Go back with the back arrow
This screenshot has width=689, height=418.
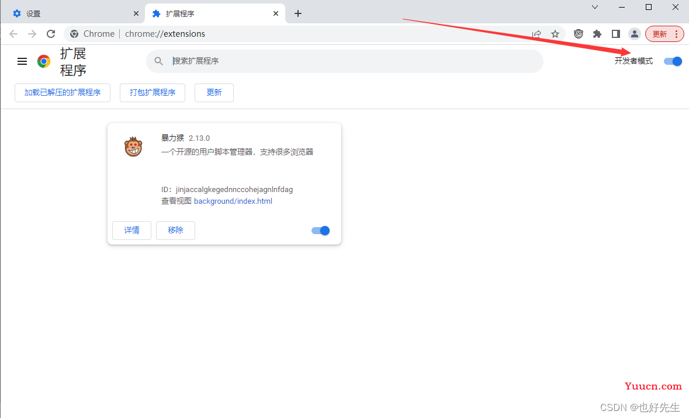[x=13, y=34]
